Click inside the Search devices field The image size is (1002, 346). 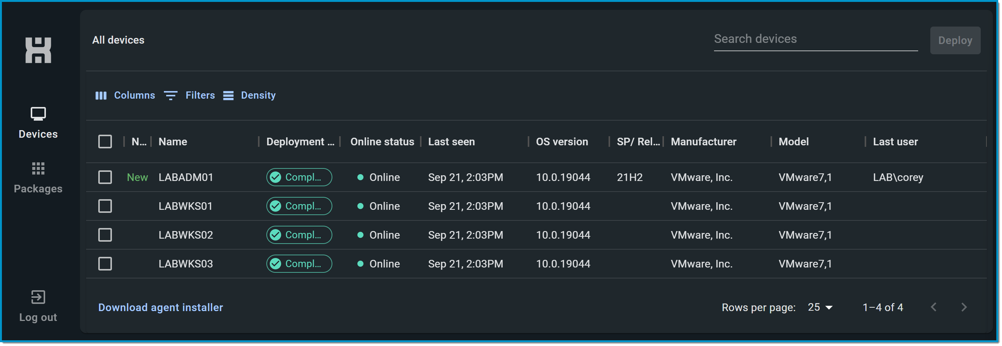815,39
